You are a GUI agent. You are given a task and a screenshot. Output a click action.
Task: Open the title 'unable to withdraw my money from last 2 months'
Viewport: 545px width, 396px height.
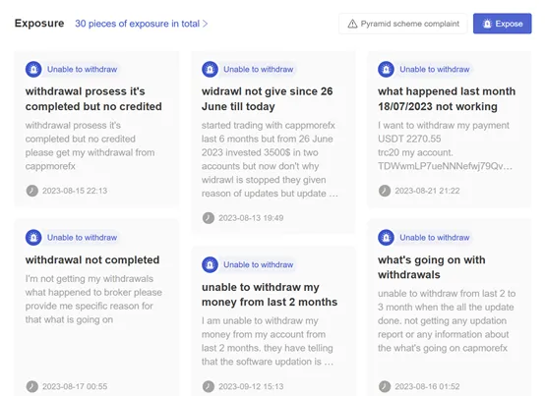(270, 295)
